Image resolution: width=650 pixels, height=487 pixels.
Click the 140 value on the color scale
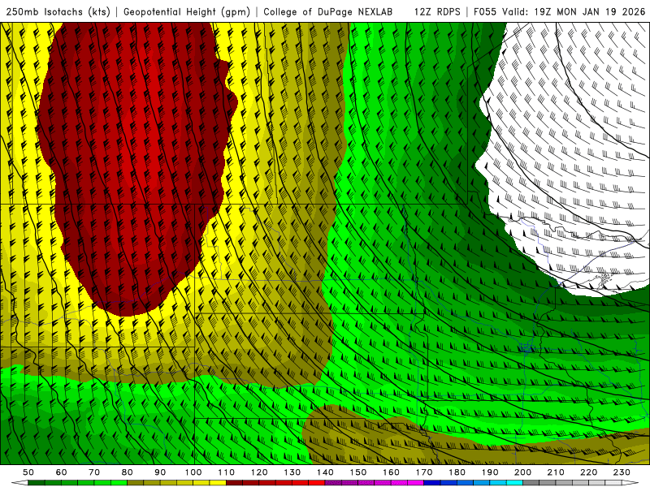point(326,472)
